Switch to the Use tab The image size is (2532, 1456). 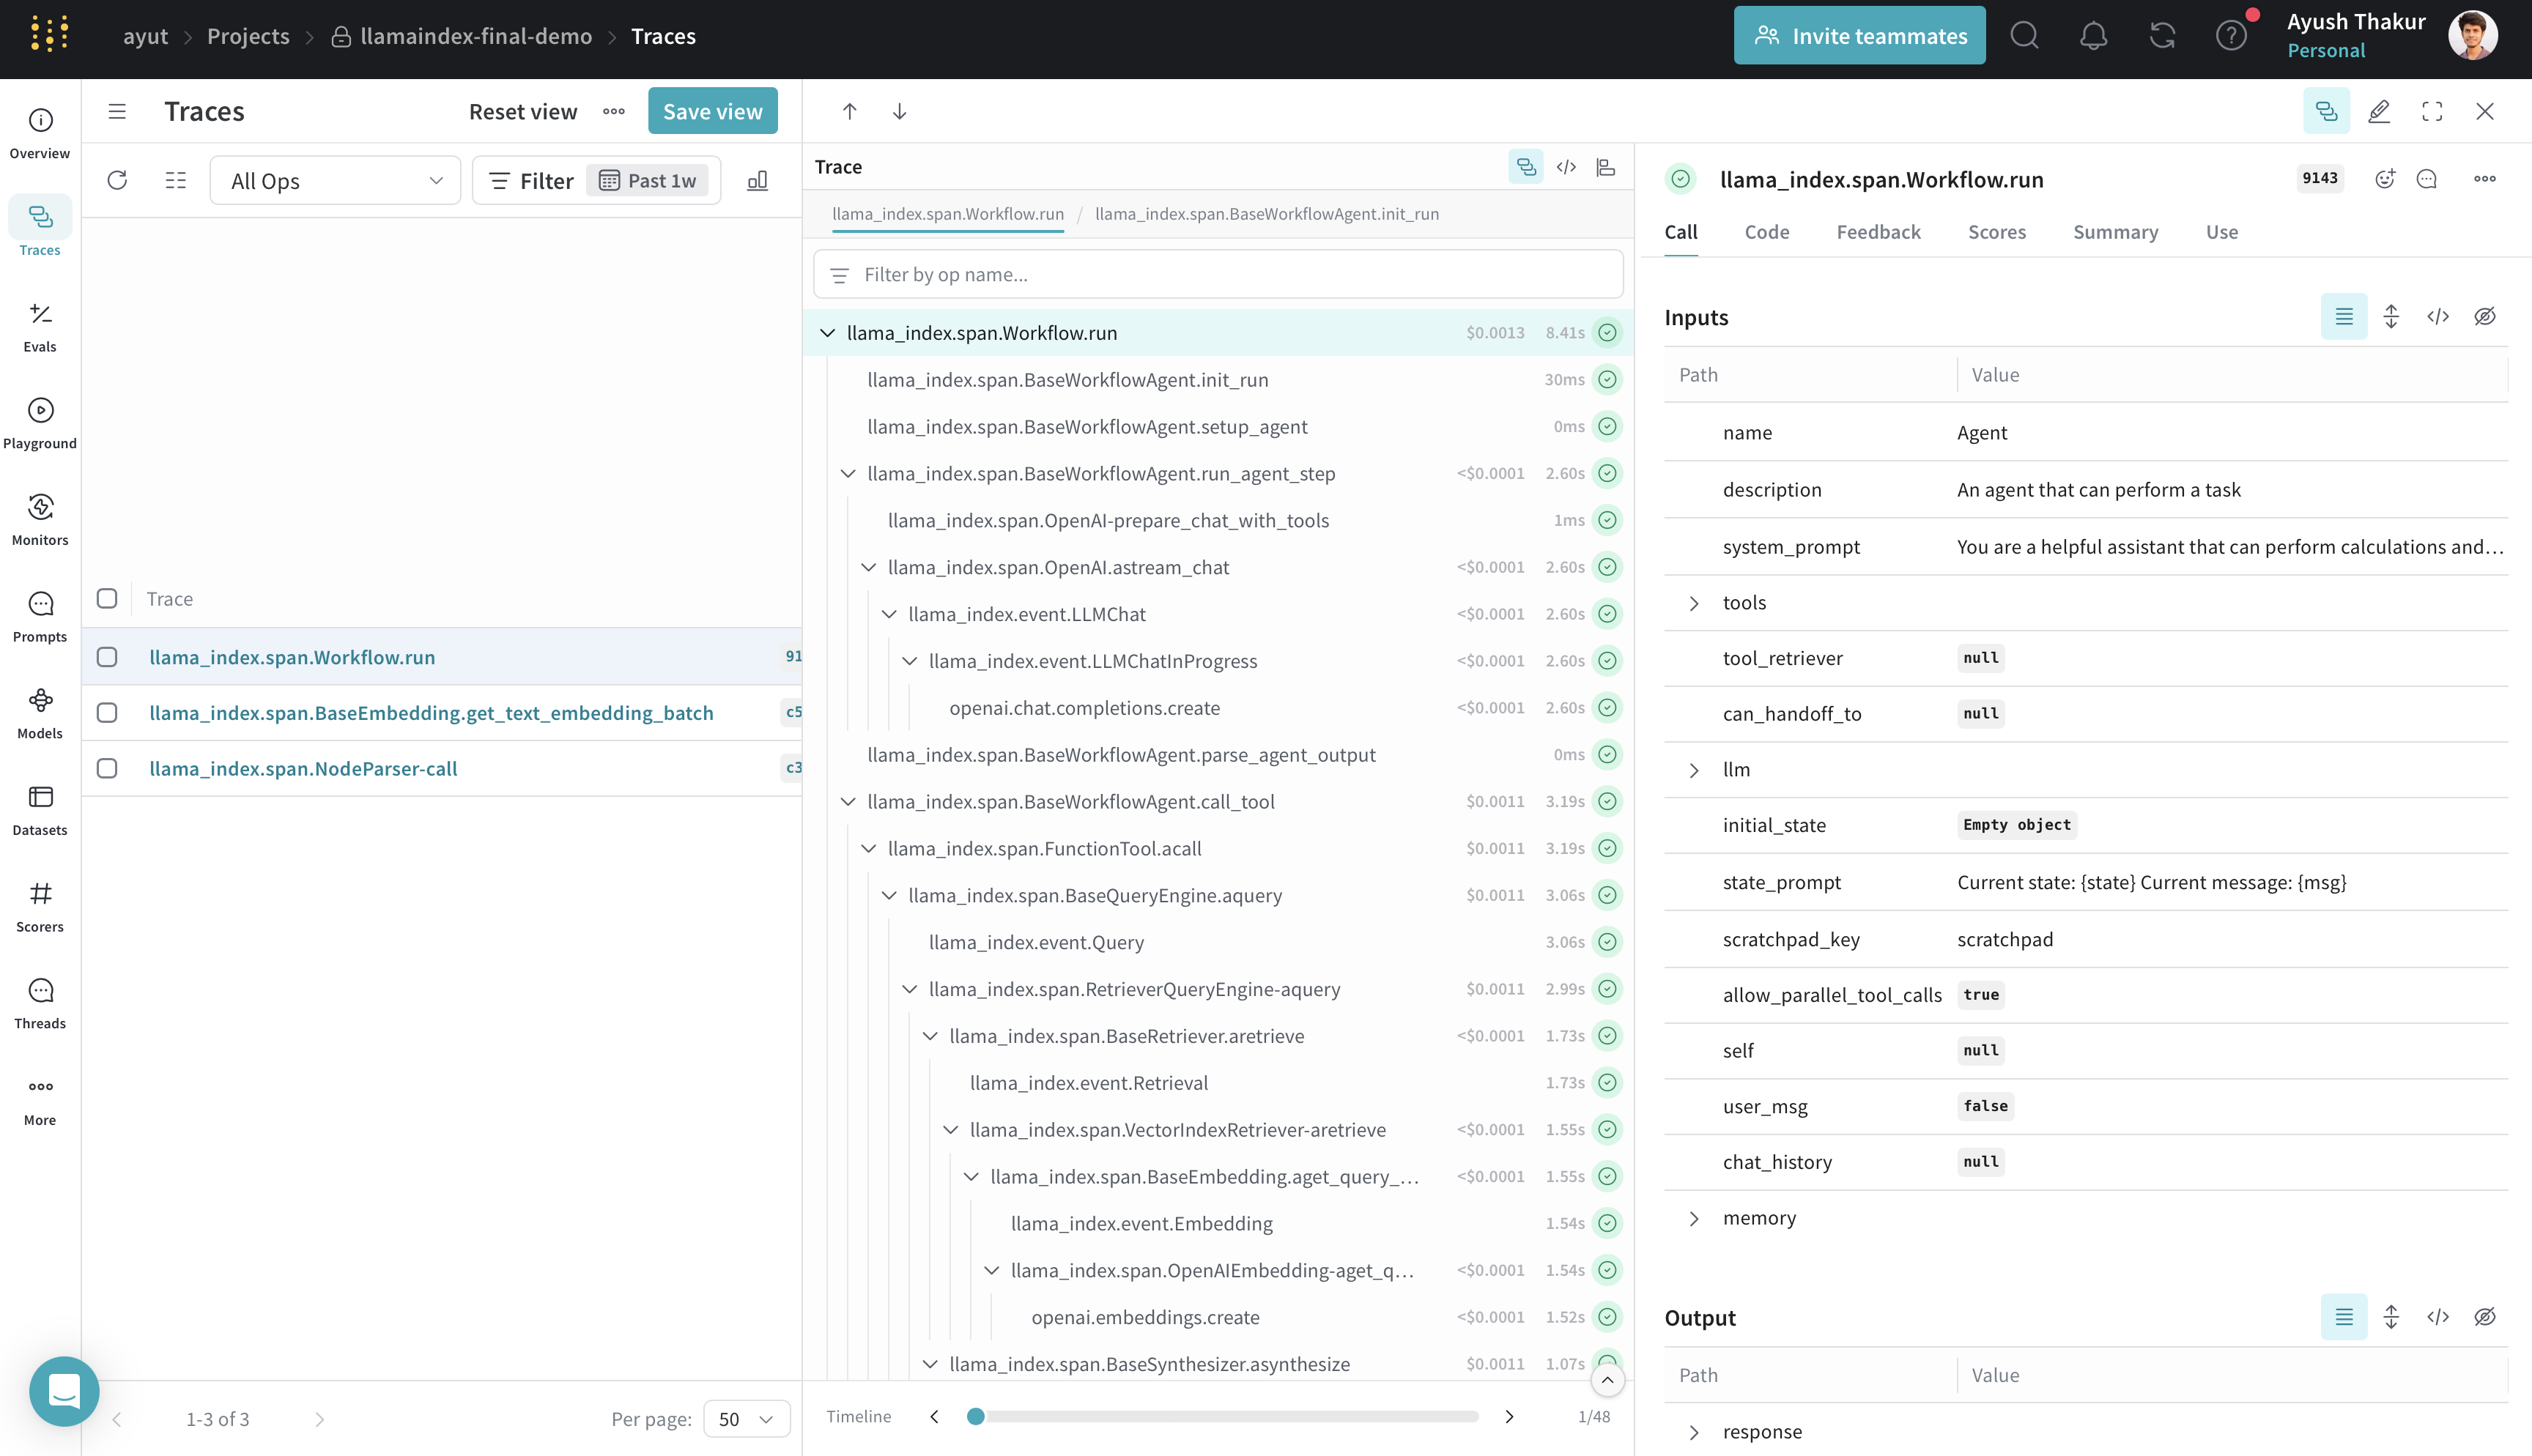[x=2222, y=232]
